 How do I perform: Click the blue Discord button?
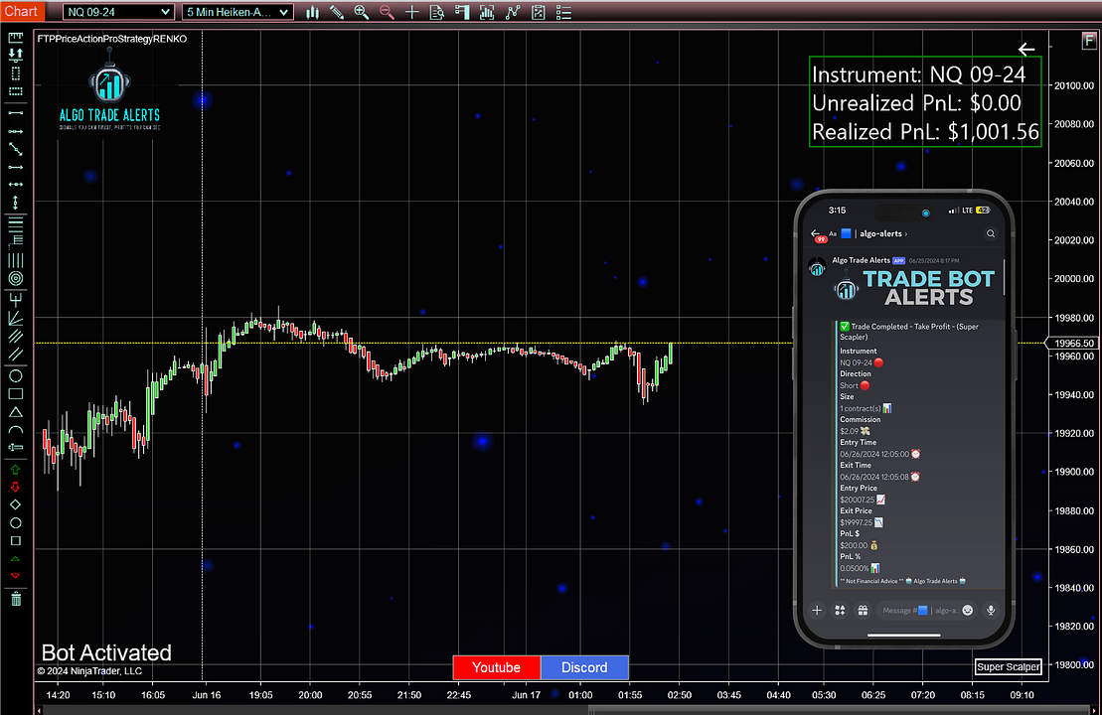[x=584, y=667]
